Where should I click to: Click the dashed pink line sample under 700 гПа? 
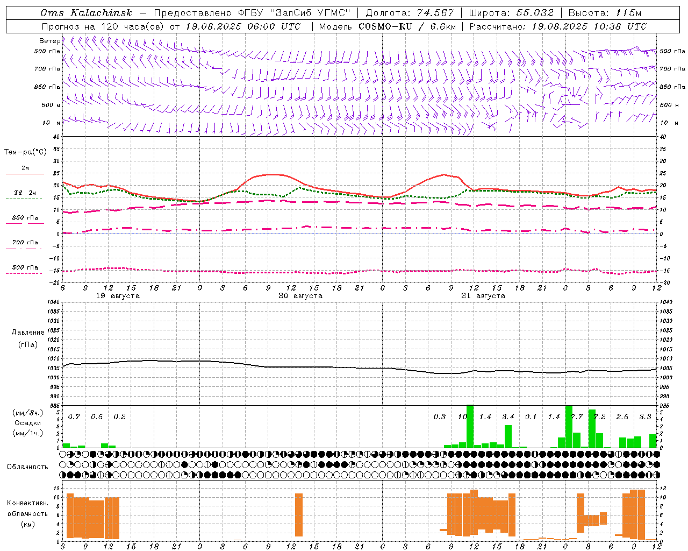tap(24, 249)
